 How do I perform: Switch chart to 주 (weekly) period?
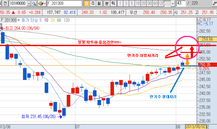point(92,4)
